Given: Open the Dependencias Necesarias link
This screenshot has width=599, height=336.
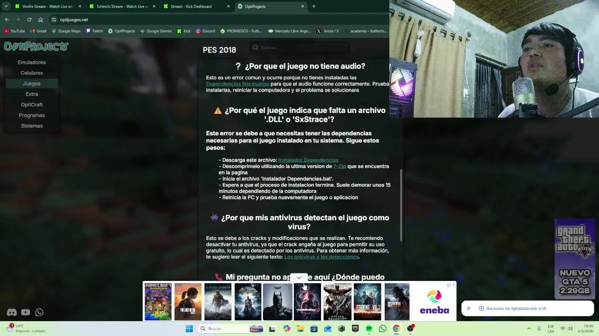Looking at the screenshot, I should [x=237, y=84].
